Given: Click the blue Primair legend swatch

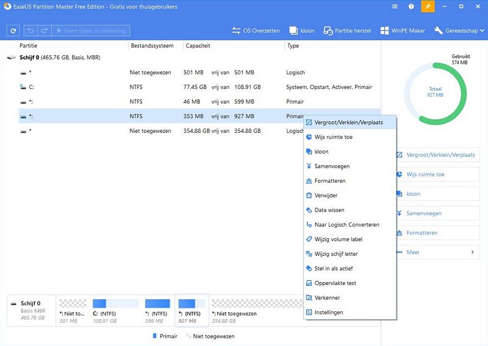Looking at the screenshot, I should [x=155, y=336].
